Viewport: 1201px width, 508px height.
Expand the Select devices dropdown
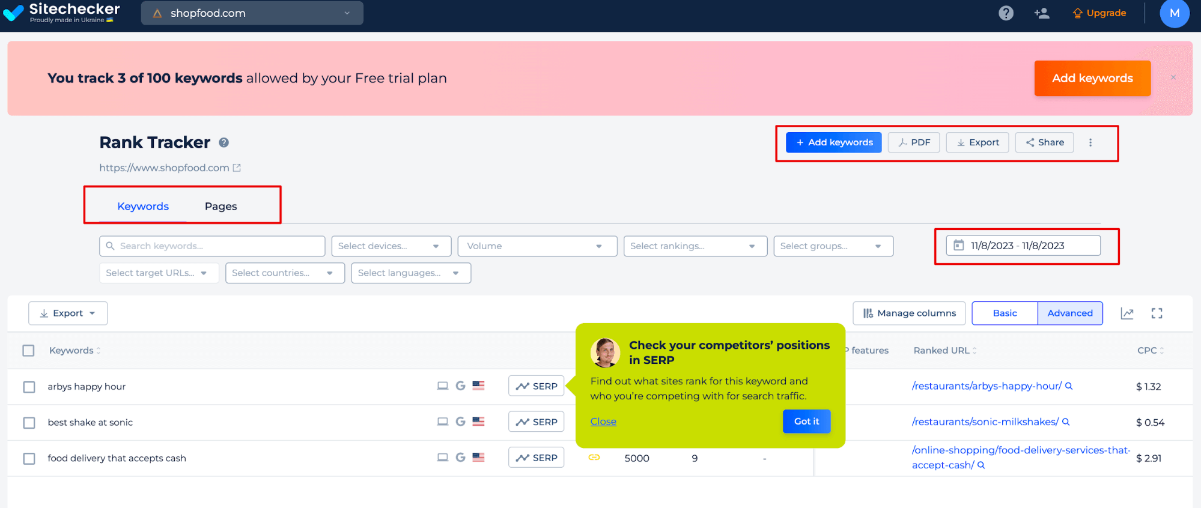(x=391, y=246)
